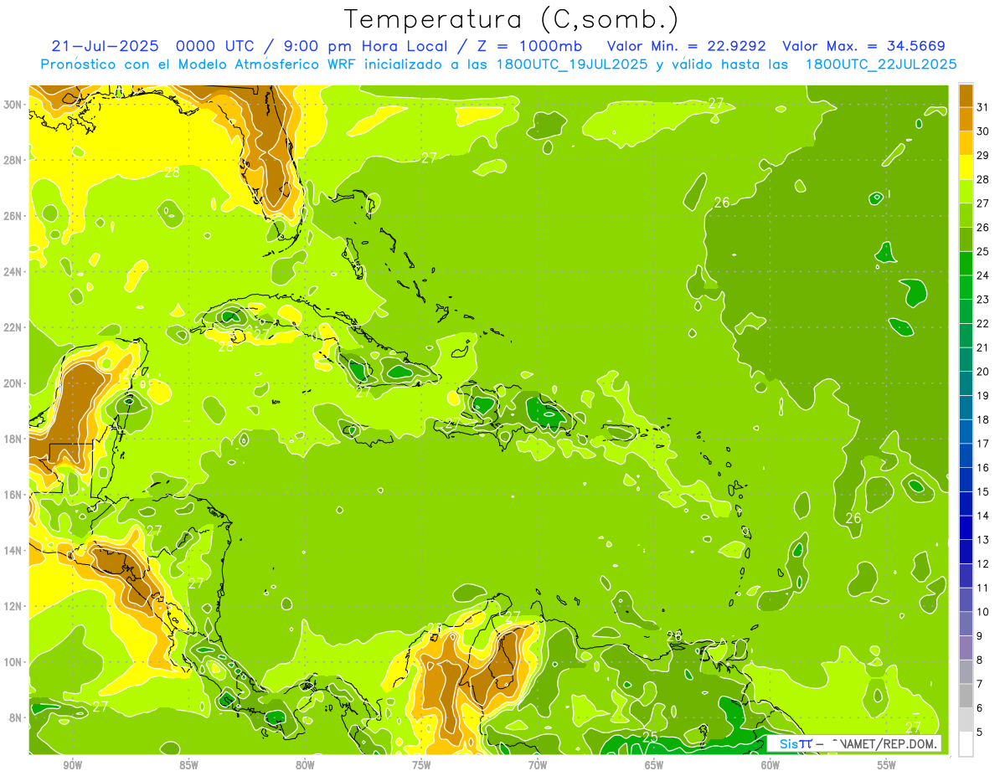This screenshot has width=1005, height=776.
Task: Click the 60W longitude axis label
Action: 770,765
